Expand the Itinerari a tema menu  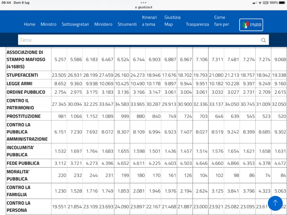(x=149, y=21)
